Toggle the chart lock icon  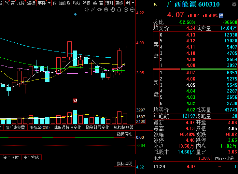click(x=119, y=9)
